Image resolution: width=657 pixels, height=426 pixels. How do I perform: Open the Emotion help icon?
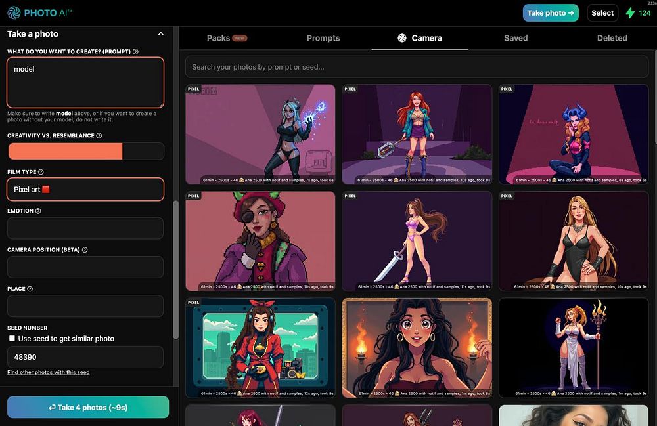click(38, 211)
